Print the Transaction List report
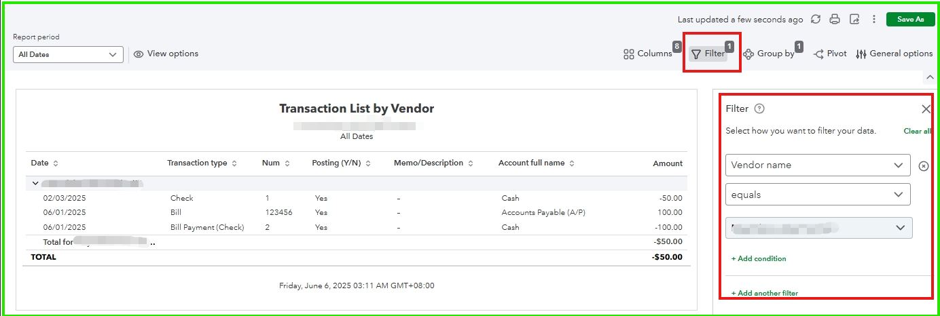Screen dimensions: 940x316 pos(835,20)
